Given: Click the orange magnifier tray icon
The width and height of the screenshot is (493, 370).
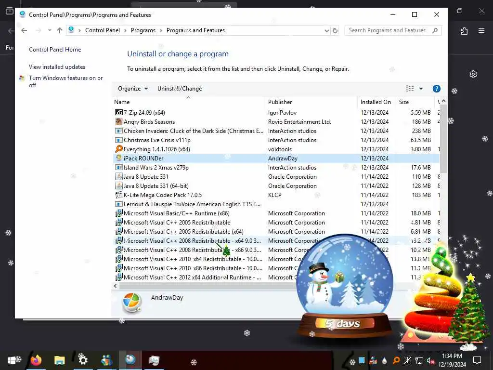Looking at the screenshot, I should pos(396,360).
